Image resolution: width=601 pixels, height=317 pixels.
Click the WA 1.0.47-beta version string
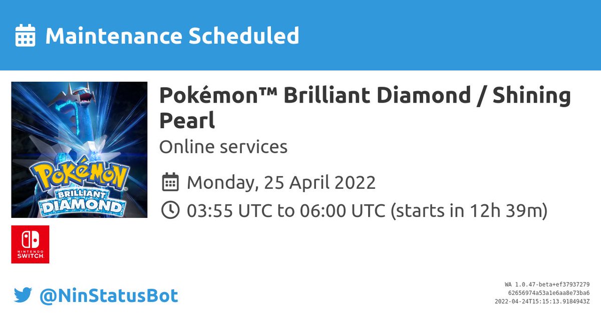(x=547, y=284)
